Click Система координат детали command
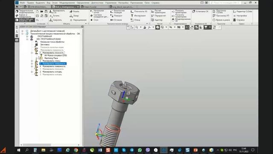The width and height of the screenshot is (273, 154). (x=99, y=16)
